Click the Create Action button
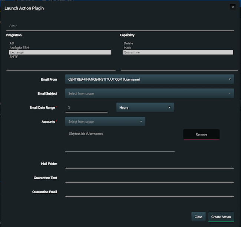This screenshot has width=241, height=227. tap(221, 217)
